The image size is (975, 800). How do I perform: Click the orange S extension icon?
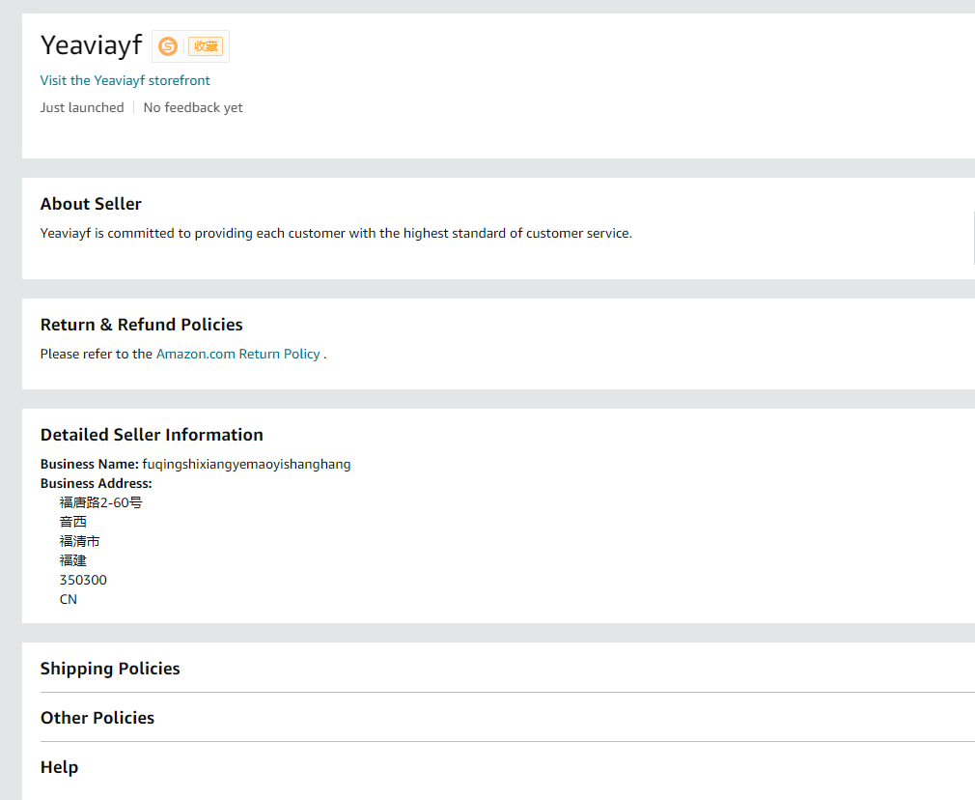(x=168, y=46)
